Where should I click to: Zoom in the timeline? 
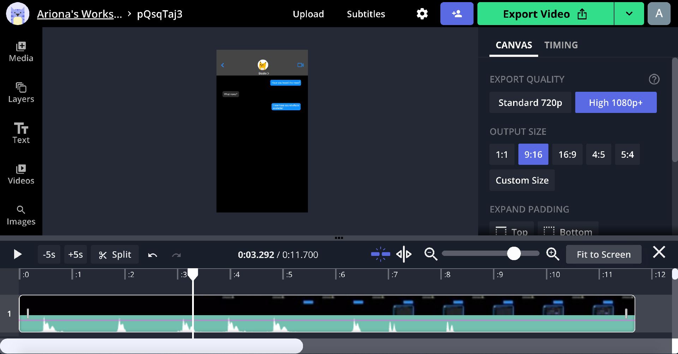pyautogui.click(x=552, y=254)
